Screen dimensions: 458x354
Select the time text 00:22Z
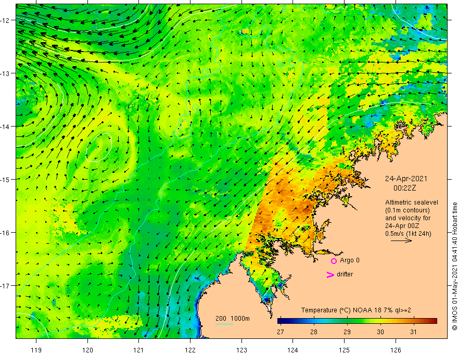click(x=404, y=188)
